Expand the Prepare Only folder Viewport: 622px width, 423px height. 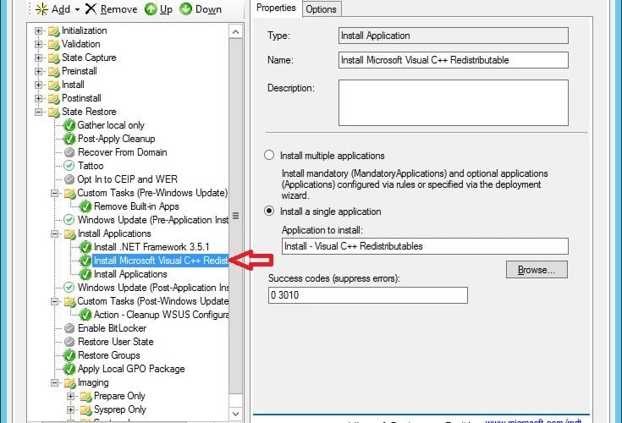tap(70, 396)
